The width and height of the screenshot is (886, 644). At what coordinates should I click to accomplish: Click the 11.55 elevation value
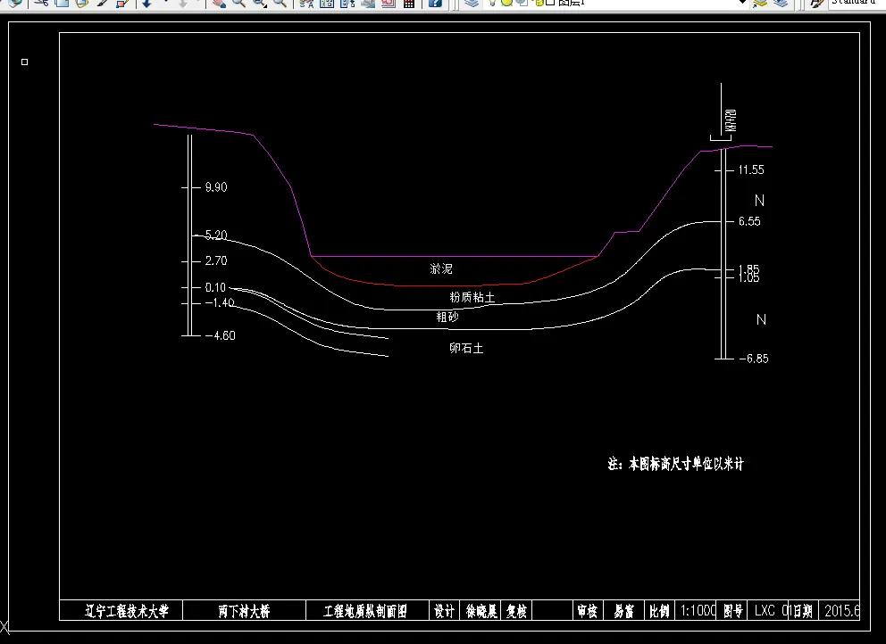pos(751,169)
